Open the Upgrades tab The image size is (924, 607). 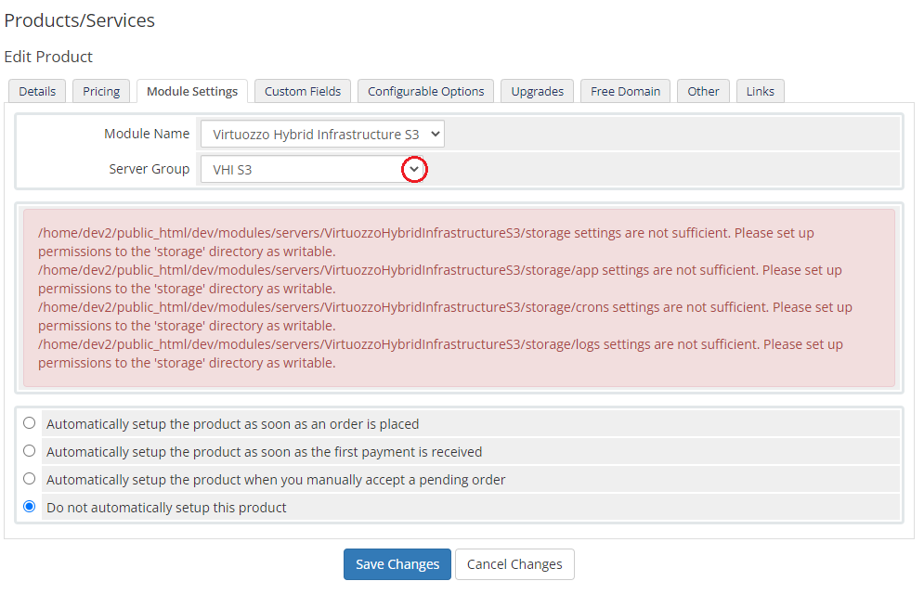537,91
